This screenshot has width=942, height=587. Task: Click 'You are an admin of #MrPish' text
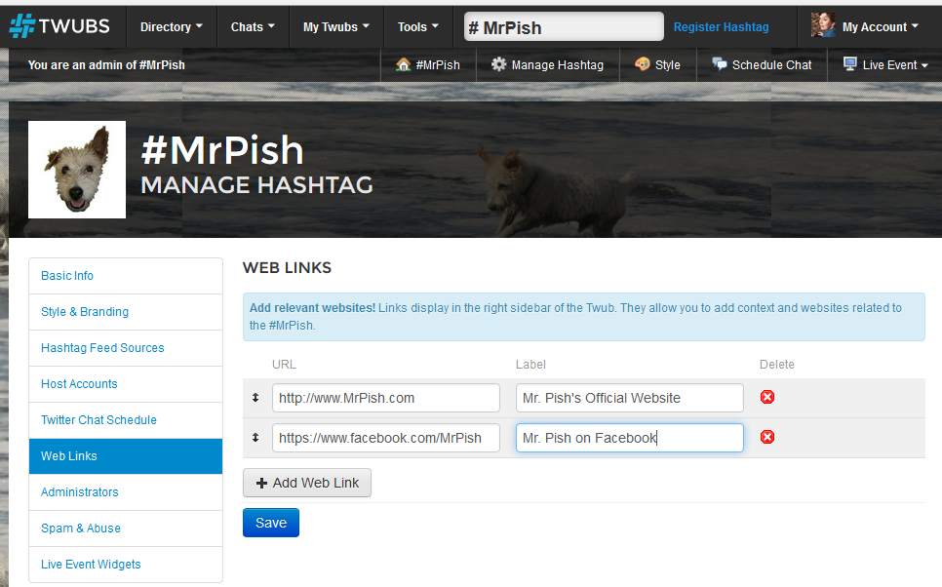(x=106, y=65)
